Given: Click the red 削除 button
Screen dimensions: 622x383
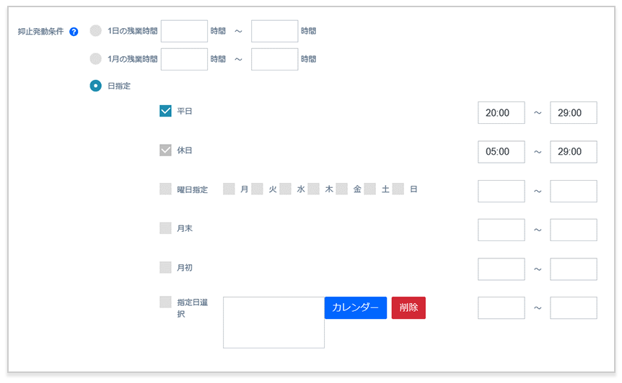Looking at the screenshot, I should pyautogui.click(x=408, y=308).
